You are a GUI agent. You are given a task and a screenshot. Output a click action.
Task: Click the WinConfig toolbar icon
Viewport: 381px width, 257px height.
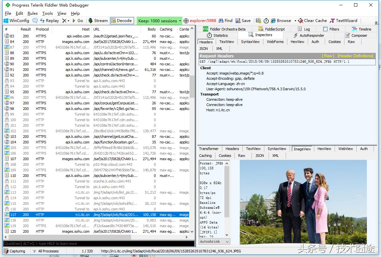(16, 21)
